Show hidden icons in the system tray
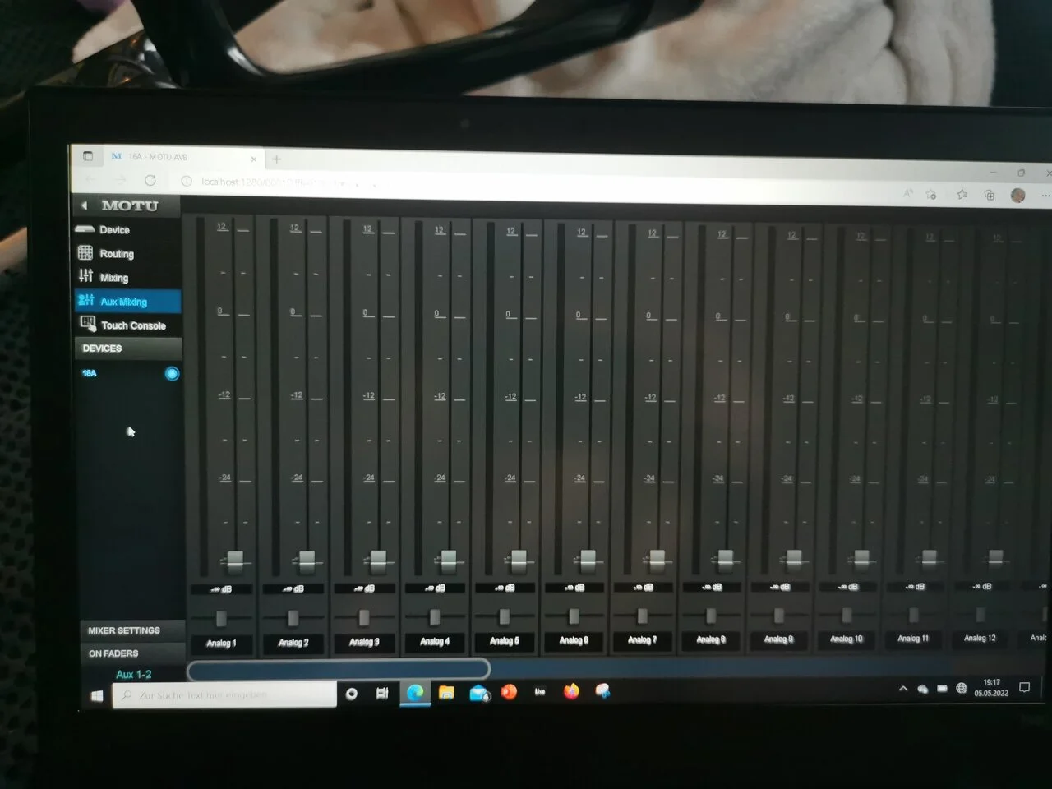Image resolution: width=1052 pixels, height=789 pixels. coord(902,689)
